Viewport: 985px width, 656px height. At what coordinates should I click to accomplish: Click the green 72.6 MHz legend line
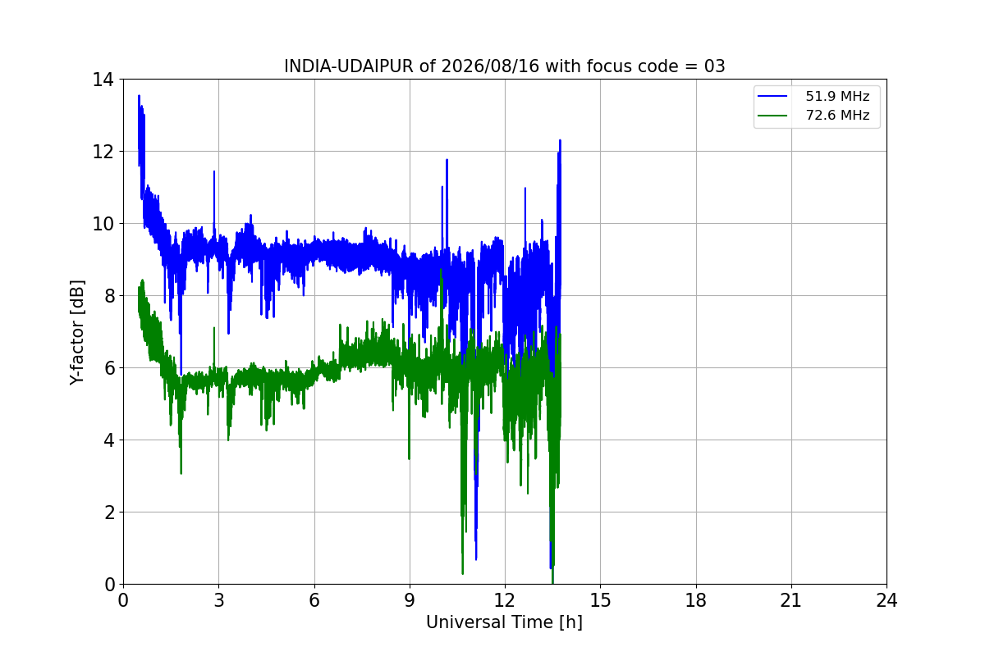tap(771, 116)
